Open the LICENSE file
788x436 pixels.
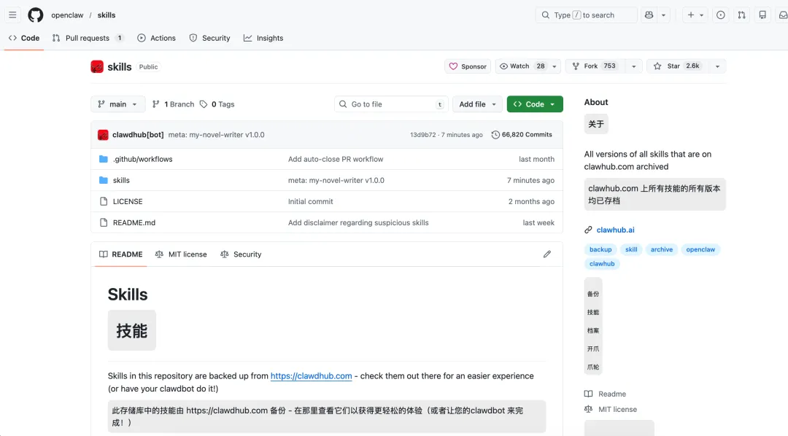click(x=128, y=201)
